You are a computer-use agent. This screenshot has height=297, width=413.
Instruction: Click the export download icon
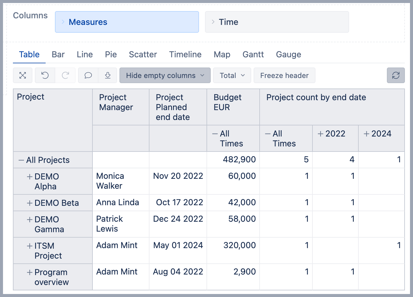[x=108, y=75]
